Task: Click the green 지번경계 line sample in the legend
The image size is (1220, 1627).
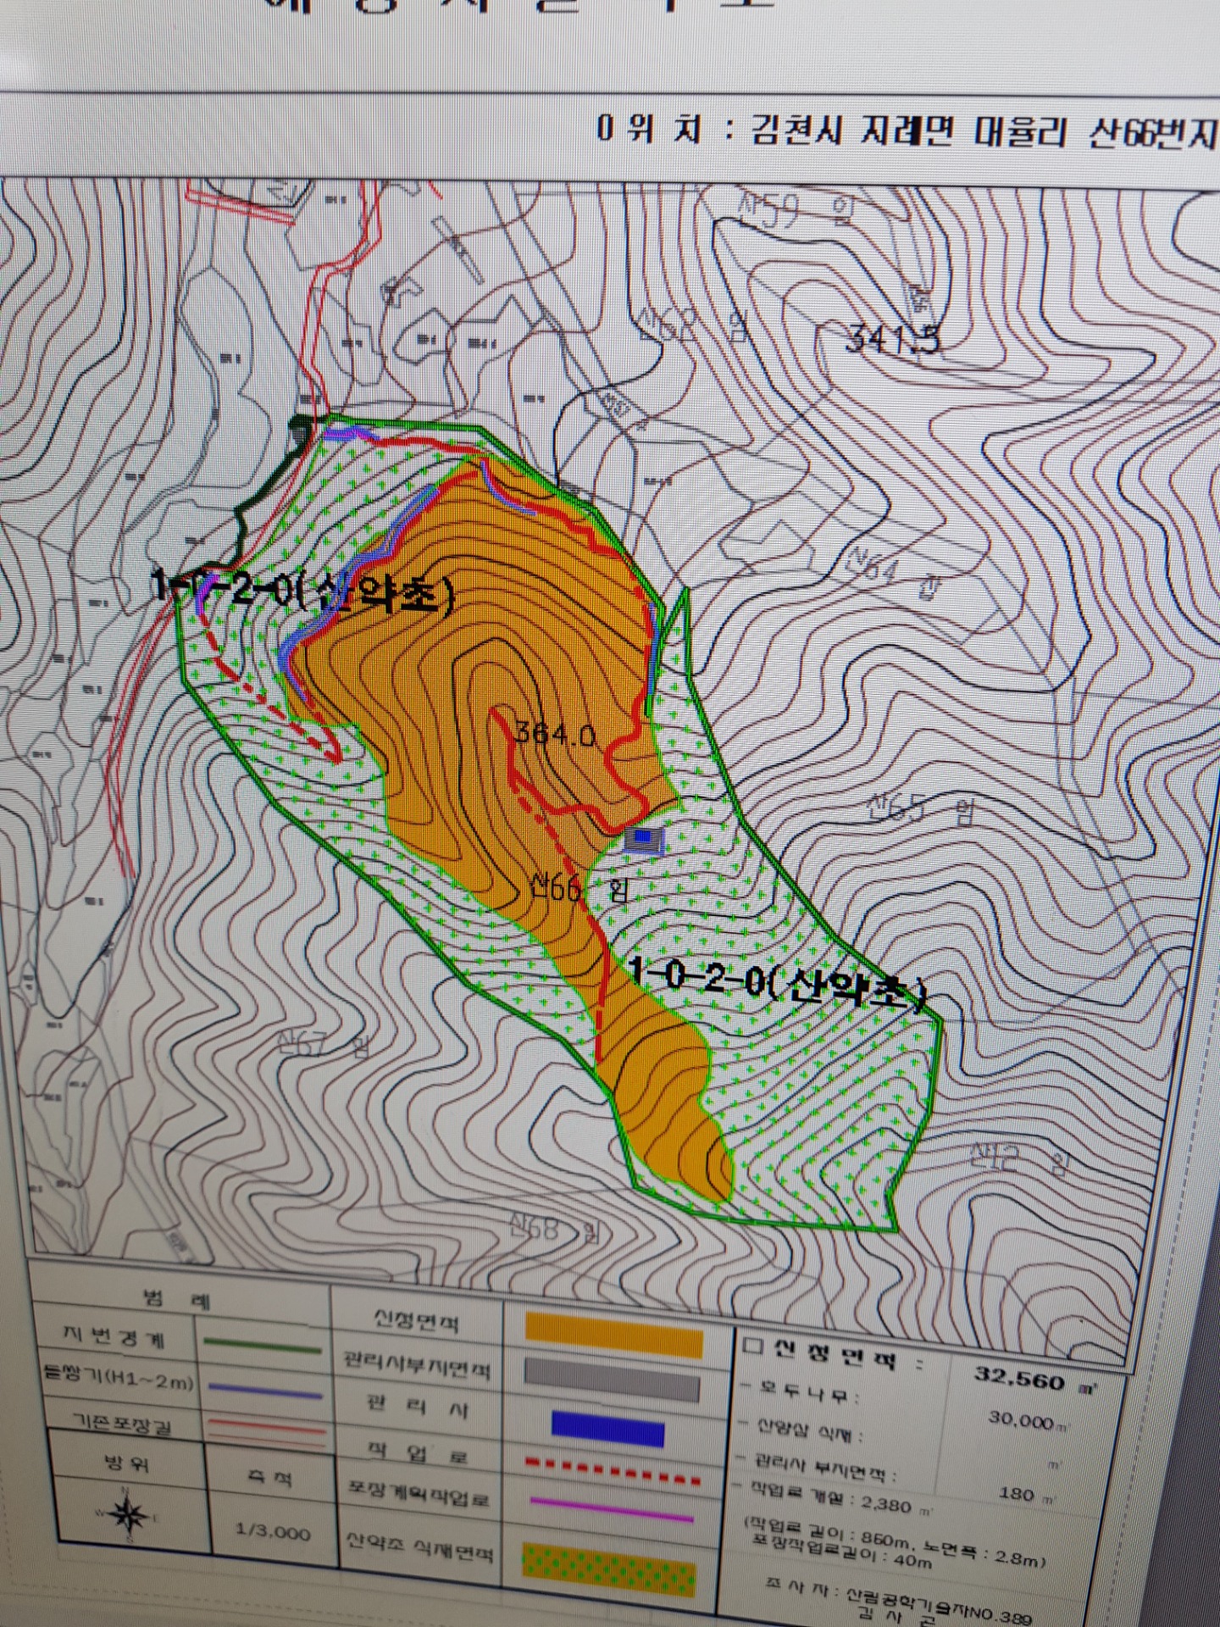Action: [263, 1347]
